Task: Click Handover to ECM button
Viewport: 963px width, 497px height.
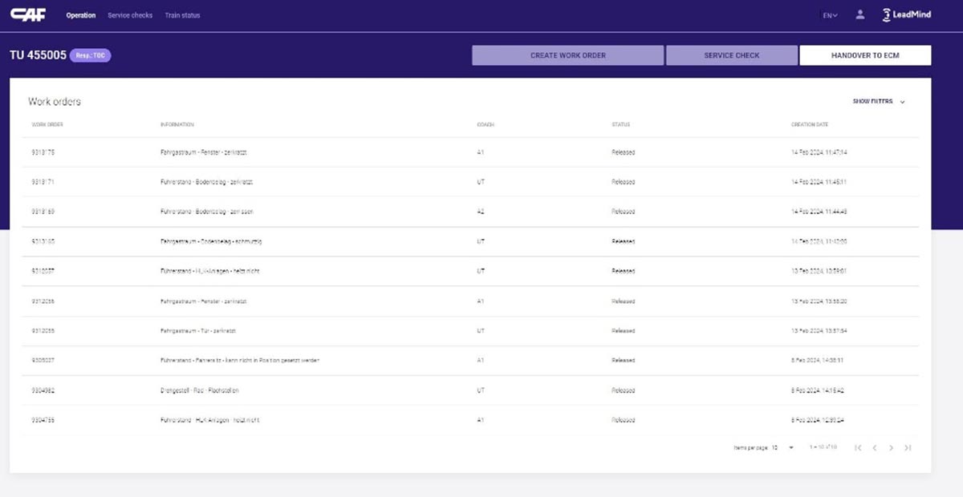Action: click(865, 55)
